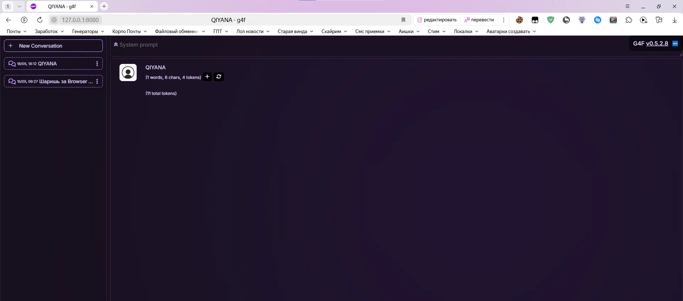Open the page actions three-dot menu
The height and width of the screenshot is (301, 683).
504,20
